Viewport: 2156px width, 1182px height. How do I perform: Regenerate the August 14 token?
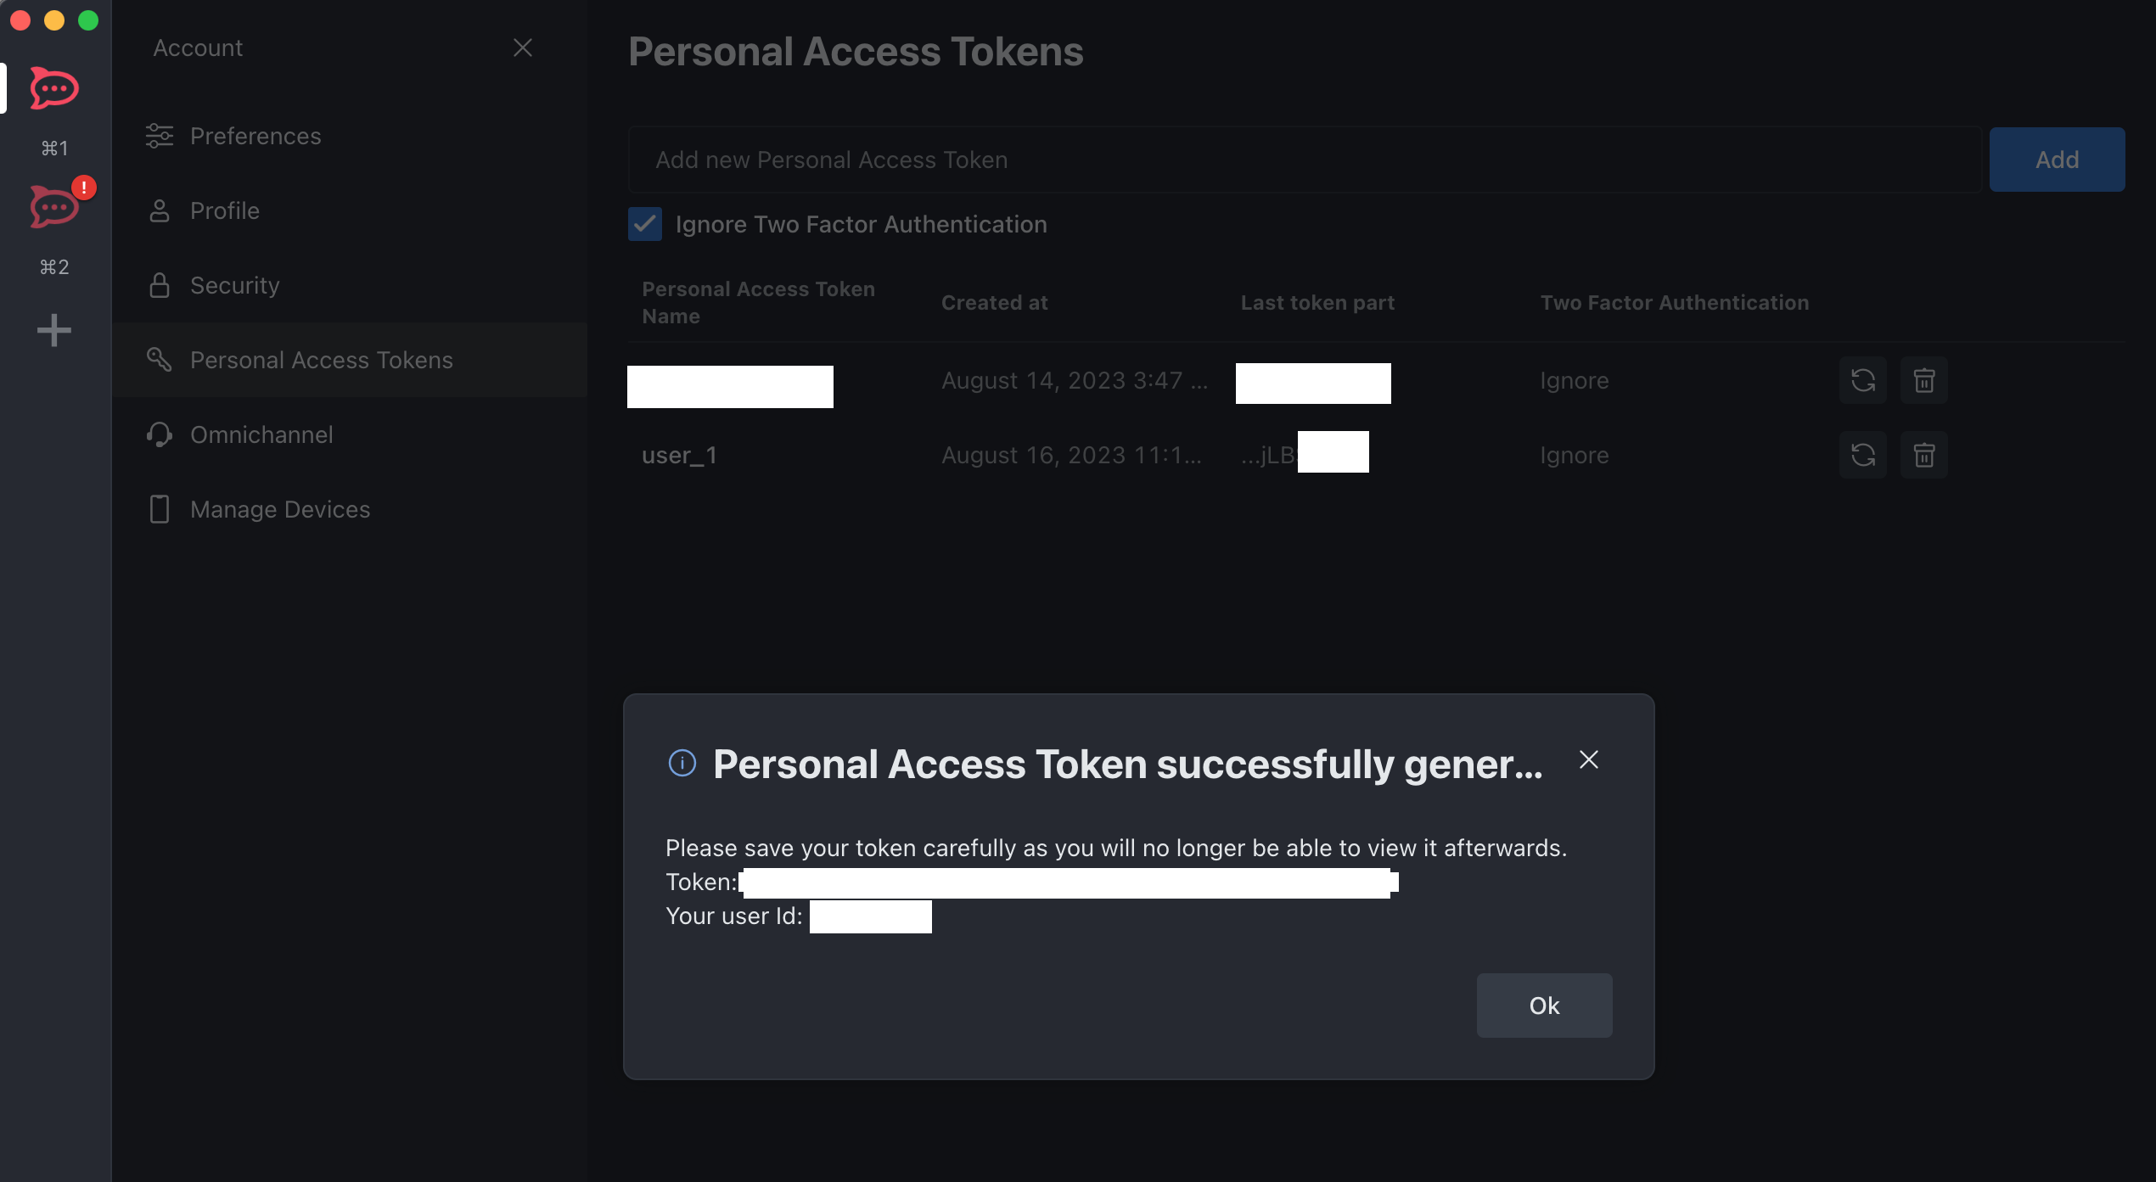click(1863, 381)
